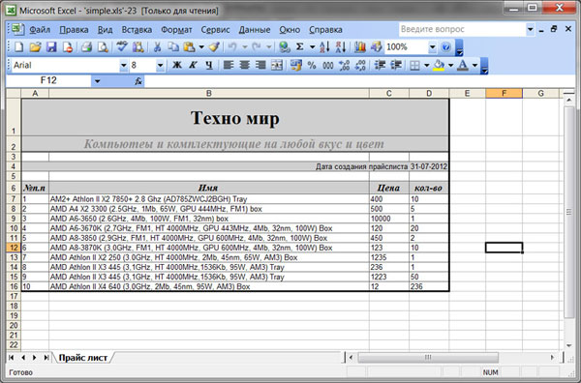Open the Borders style dropdown arrow
The image size is (581, 383).
tap(426, 66)
